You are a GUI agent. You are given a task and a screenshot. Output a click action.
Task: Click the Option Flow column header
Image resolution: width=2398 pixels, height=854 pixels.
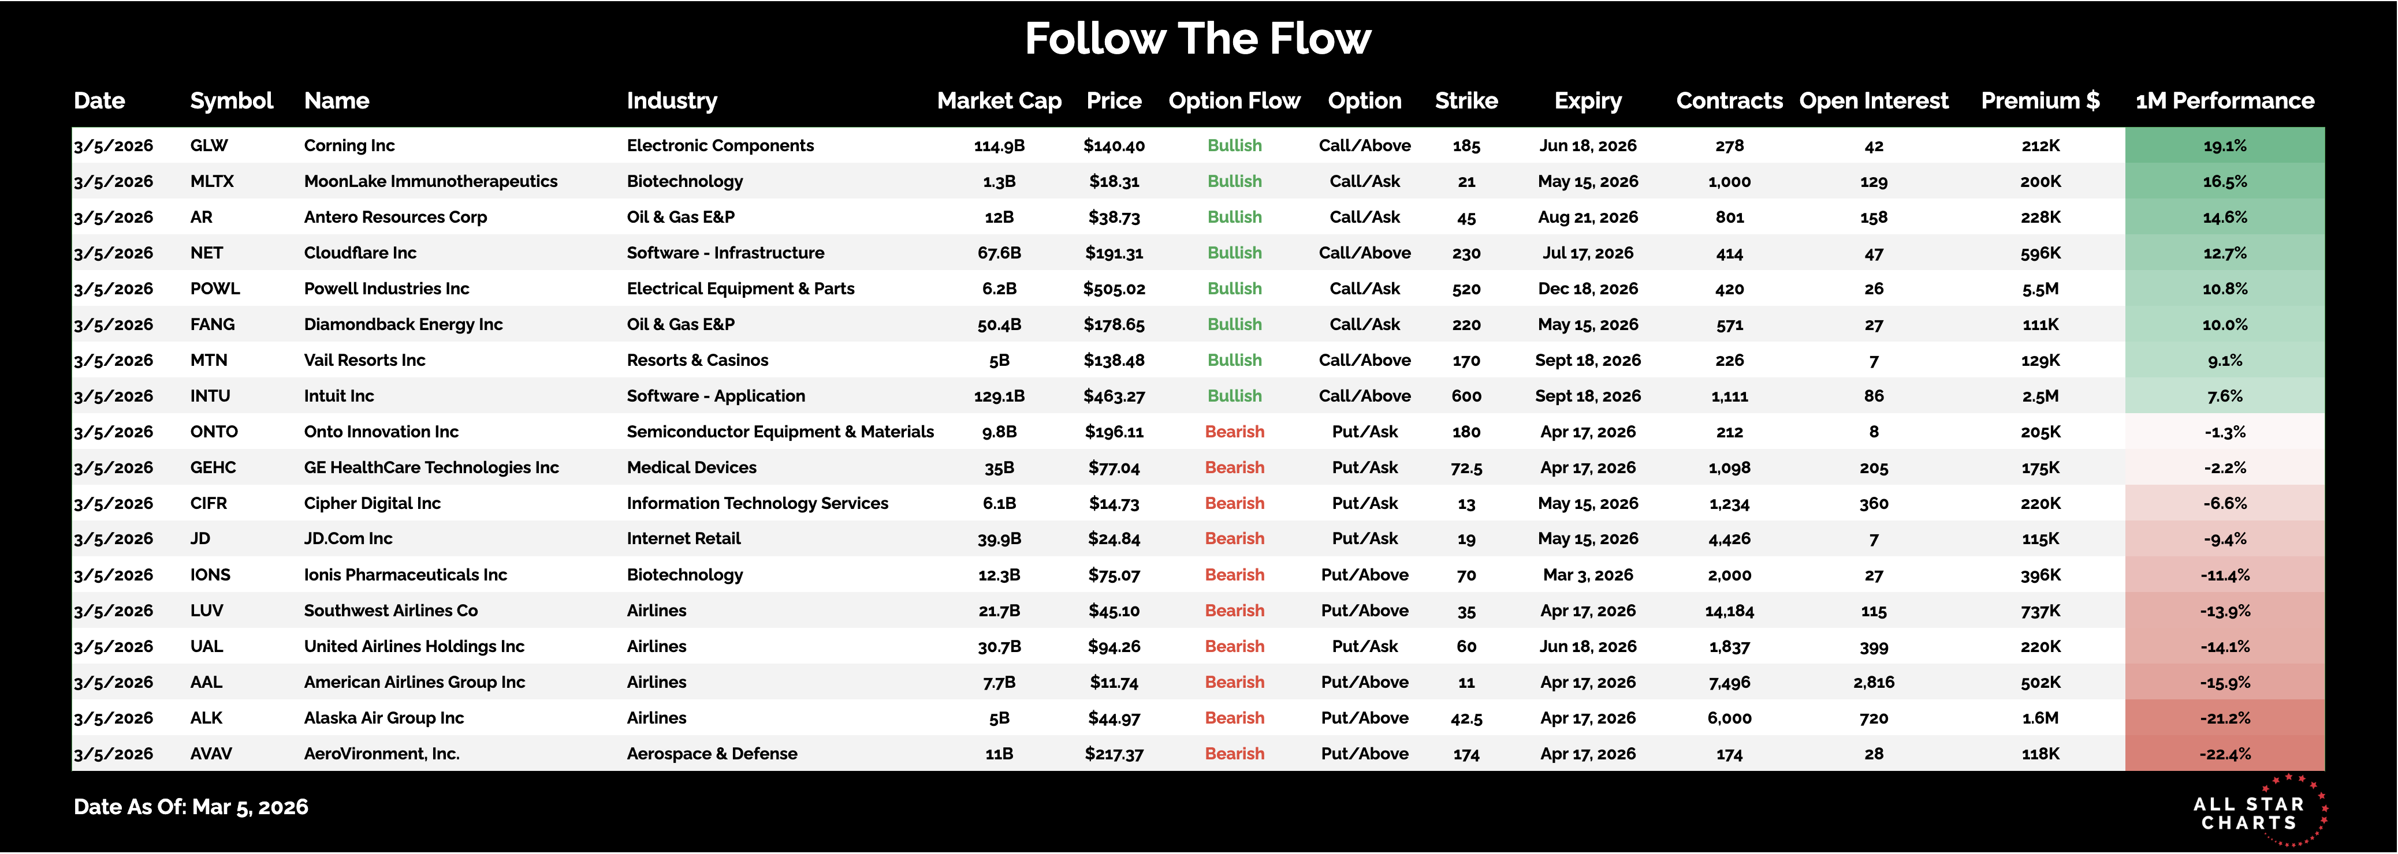1234,100
